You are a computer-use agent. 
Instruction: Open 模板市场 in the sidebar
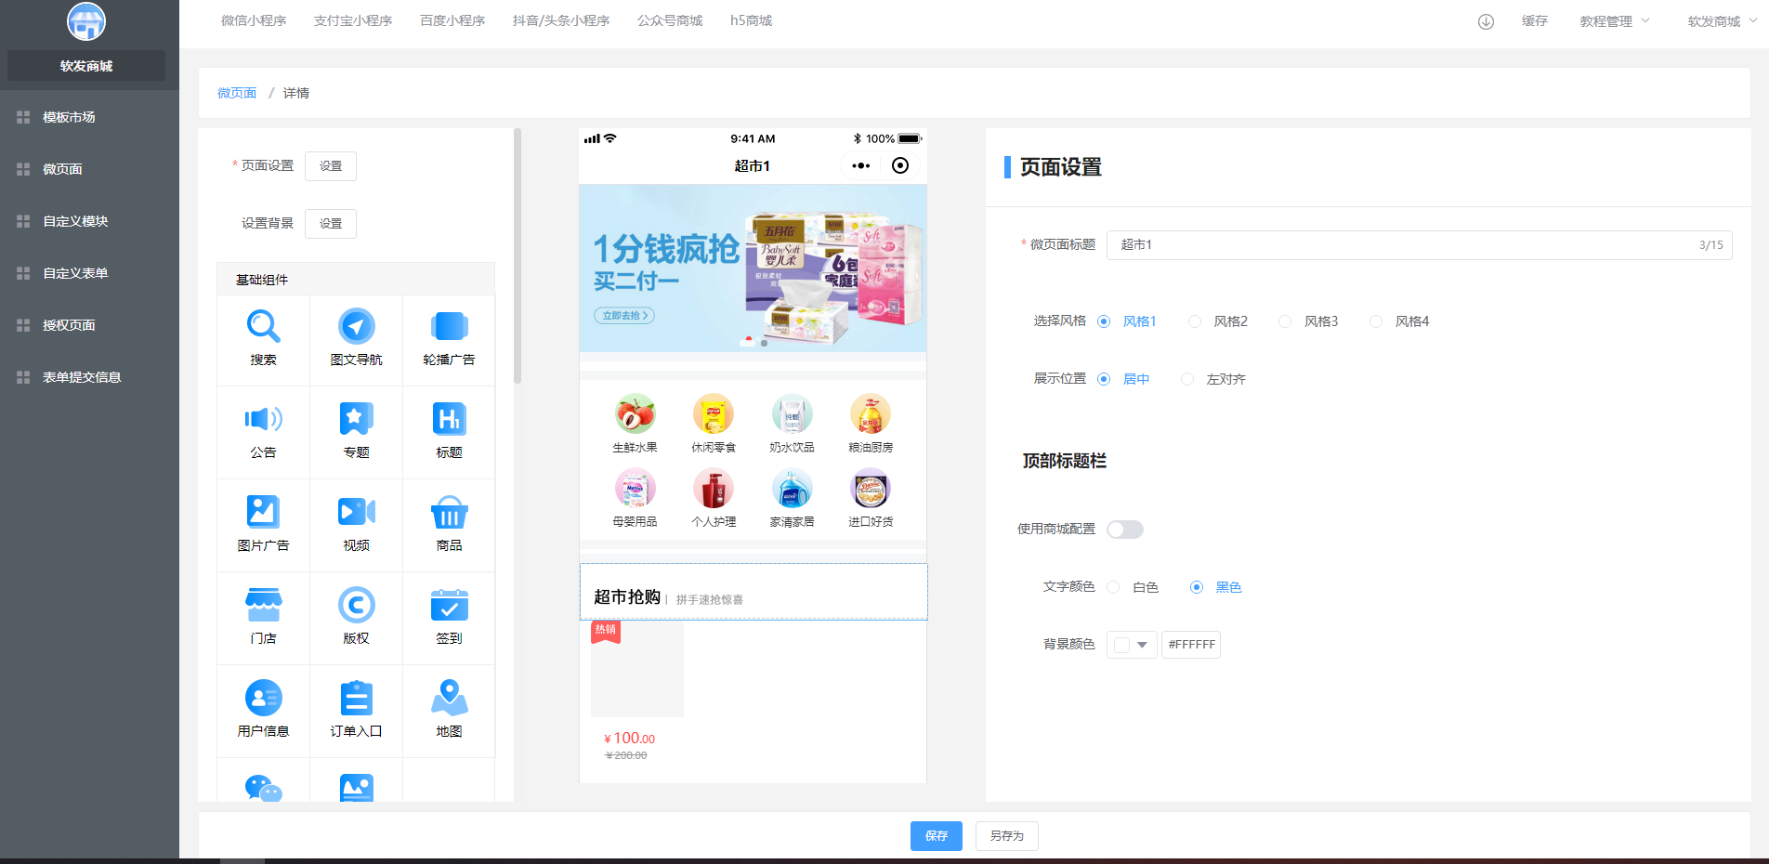click(x=69, y=117)
